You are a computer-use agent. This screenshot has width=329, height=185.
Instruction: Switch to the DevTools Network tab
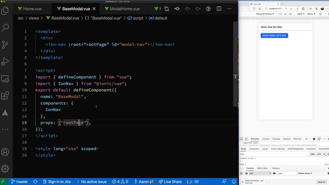287,139
